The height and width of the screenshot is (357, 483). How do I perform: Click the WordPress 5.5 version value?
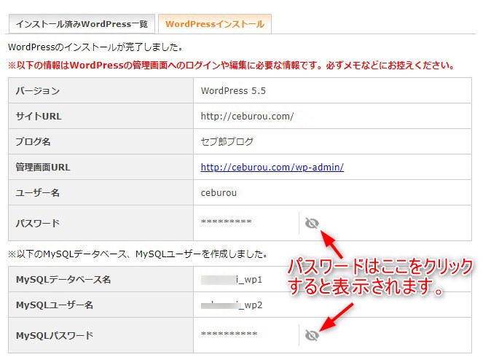point(233,90)
